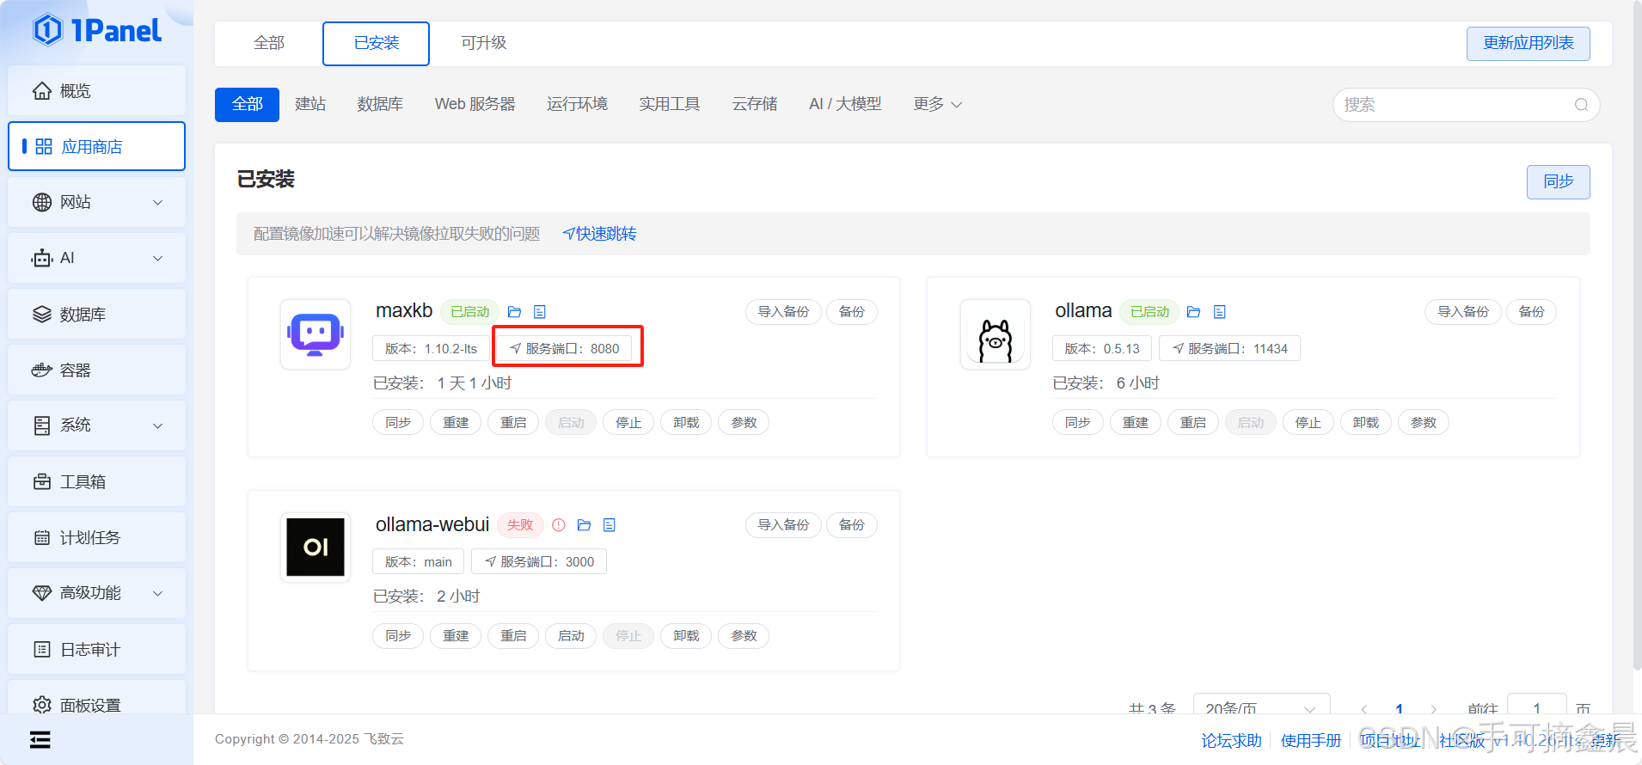Screen dimensions: 1642x765
Task: Click the 同步 button beside 已安装 heading
Action: pyautogui.click(x=1558, y=182)
